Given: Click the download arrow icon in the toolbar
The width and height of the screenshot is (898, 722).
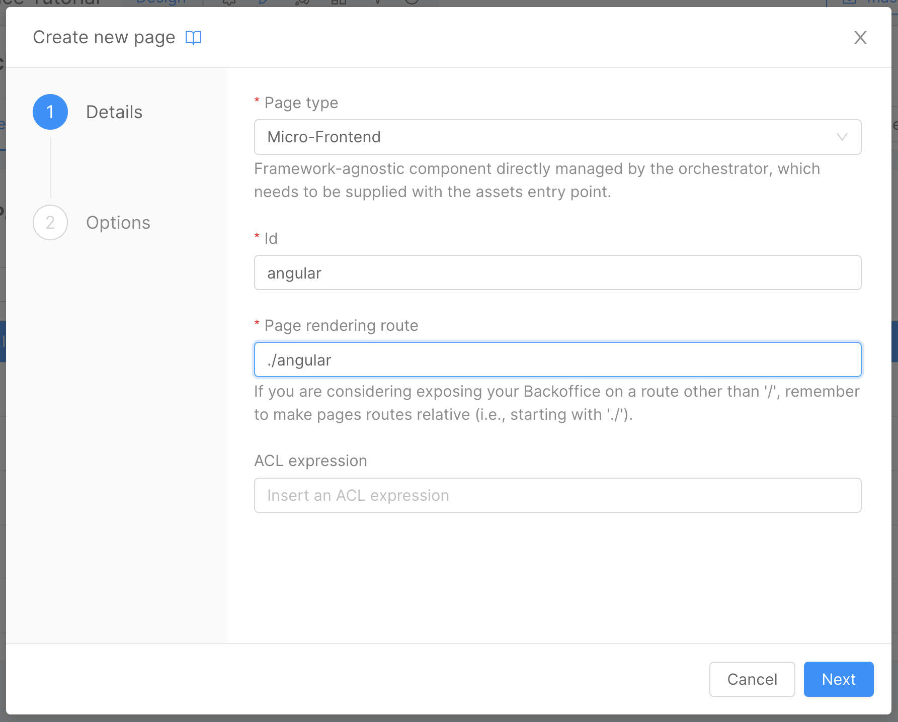Looking at the screenshot, I should 377,3.
